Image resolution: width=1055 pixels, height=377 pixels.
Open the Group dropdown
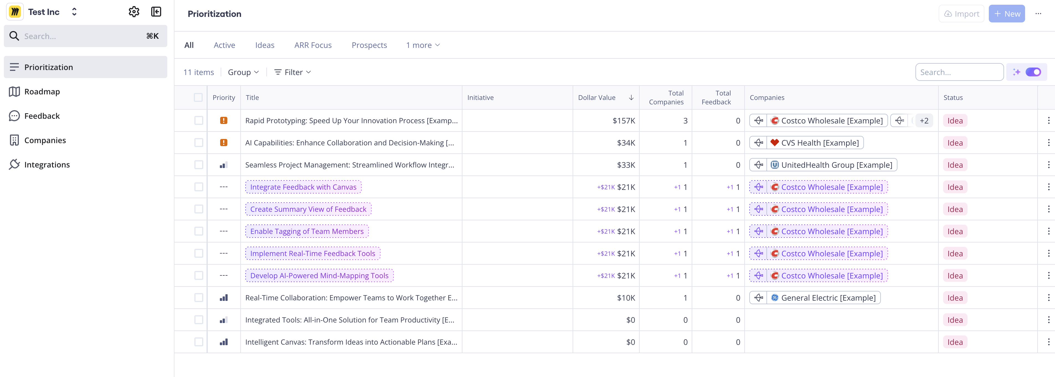click(x=243, y=72)
